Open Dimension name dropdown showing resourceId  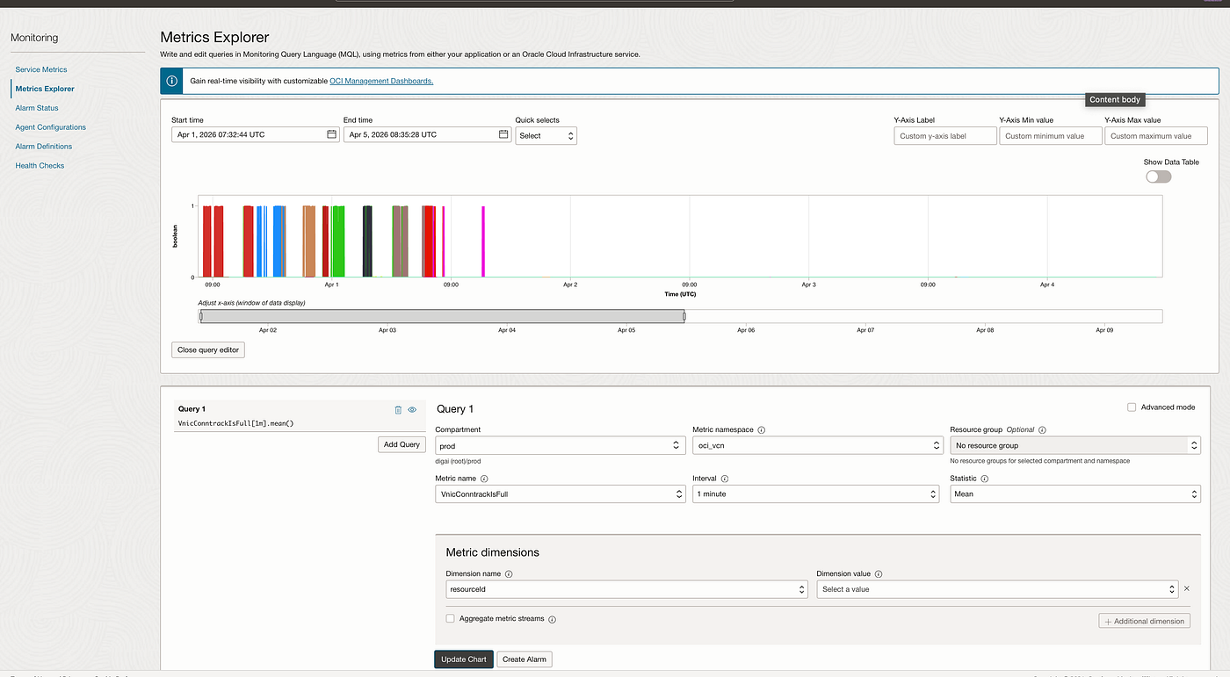coord(627,589)
